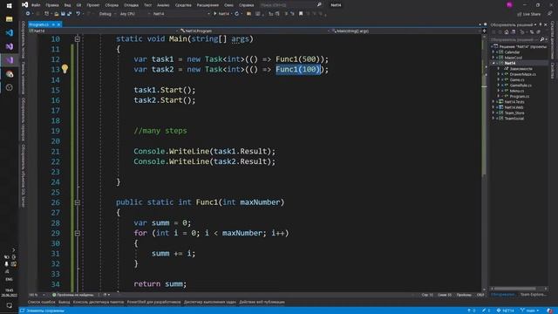
Task: Collapse the for loop outlining at line 29
Action: [x=78, y=233]
